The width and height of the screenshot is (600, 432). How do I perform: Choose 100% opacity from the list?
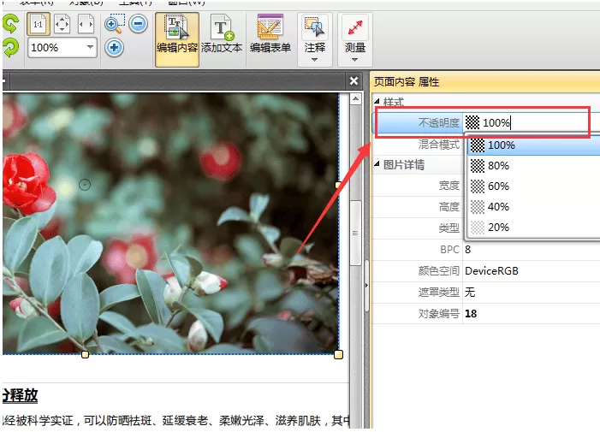point(534,145)
